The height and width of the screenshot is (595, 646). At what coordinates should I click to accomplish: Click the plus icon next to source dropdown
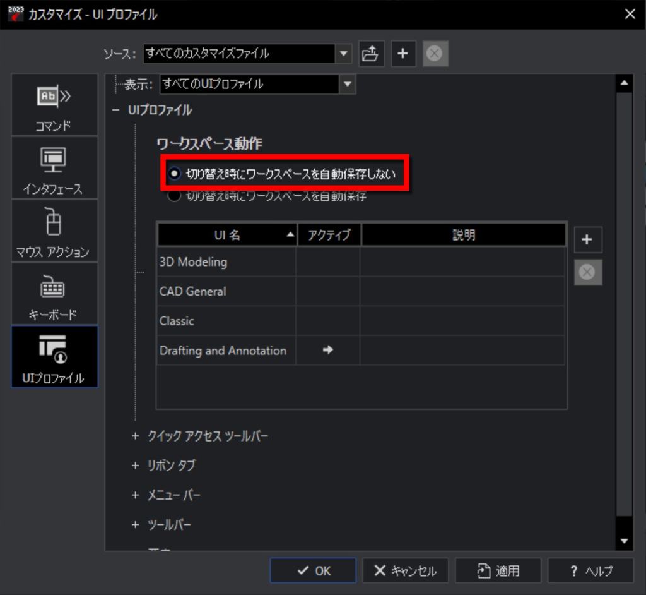[x=403, y=54]
